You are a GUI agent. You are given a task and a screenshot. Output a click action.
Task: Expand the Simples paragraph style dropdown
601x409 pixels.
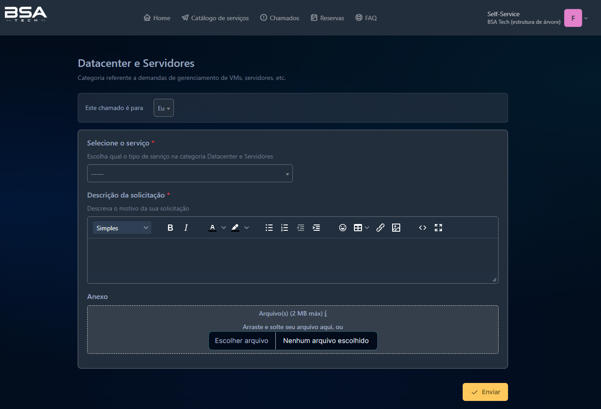[122, 228]
